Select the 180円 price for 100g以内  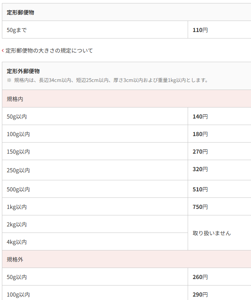pos(200,134)
